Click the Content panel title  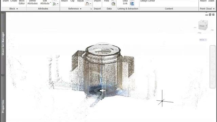[169, 8]
